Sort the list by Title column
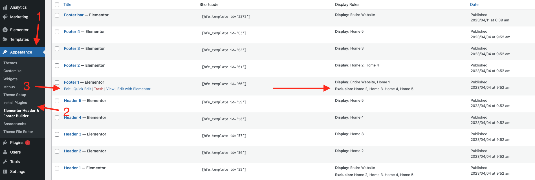The image size is (535, 180). click(x=67, y=5)
